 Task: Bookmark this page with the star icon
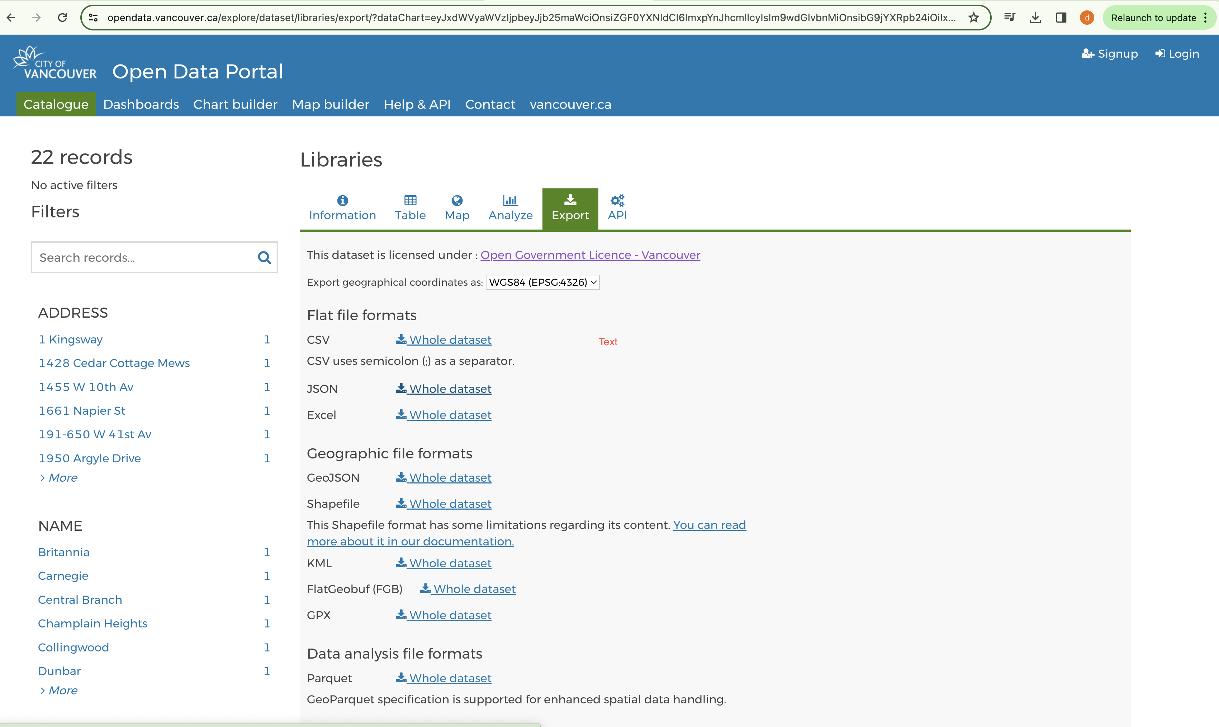pyautogui.click(x=973, y=18)
